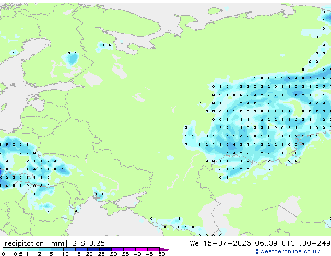Screen dimensions: 331x256
Task: Click the "06..09 UTC" time label
Action: tap(275, 243)
